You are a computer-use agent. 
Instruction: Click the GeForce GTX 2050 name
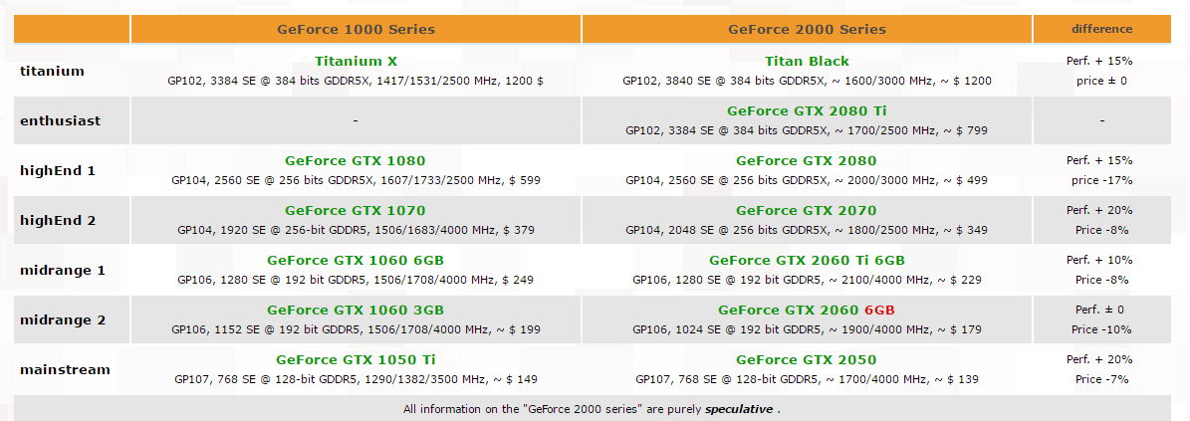pyautogui.click(x=806, y=359)
